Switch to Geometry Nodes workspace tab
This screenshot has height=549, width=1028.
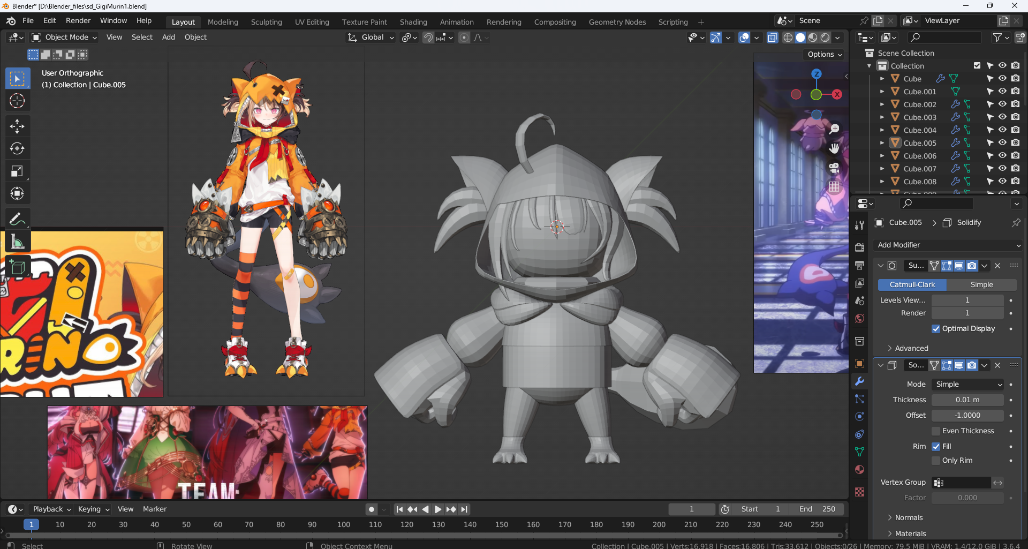pyautogui.click(x=617, y=22)
